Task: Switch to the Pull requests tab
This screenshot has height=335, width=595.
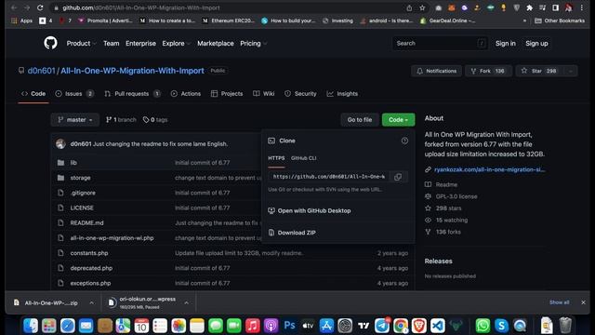Action: point(132,94)
